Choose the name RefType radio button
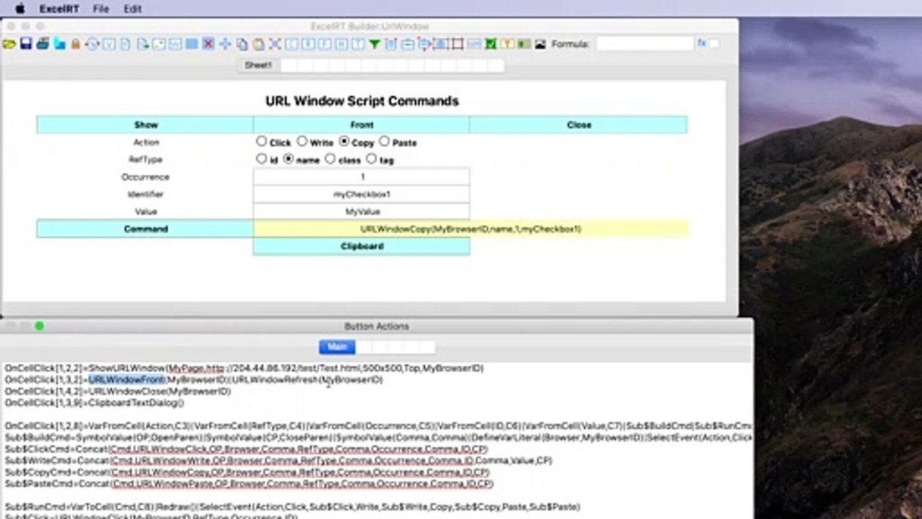This screenshot has width=922, height=519. click(x=289, y=159)
